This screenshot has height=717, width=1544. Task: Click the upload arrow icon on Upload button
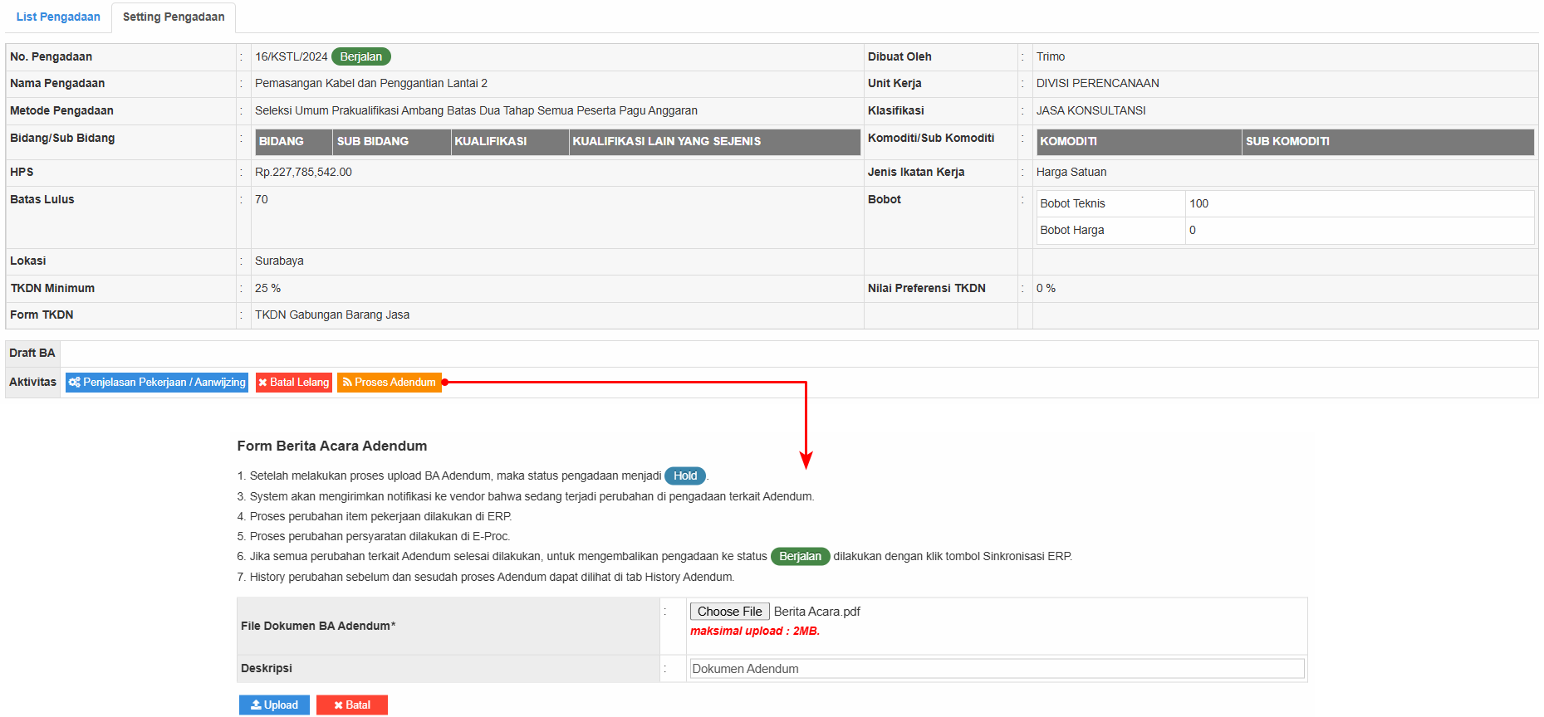256,705
